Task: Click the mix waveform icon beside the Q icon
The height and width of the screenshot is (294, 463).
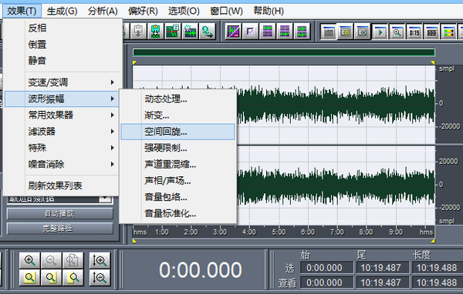Action: pos(190,32)
